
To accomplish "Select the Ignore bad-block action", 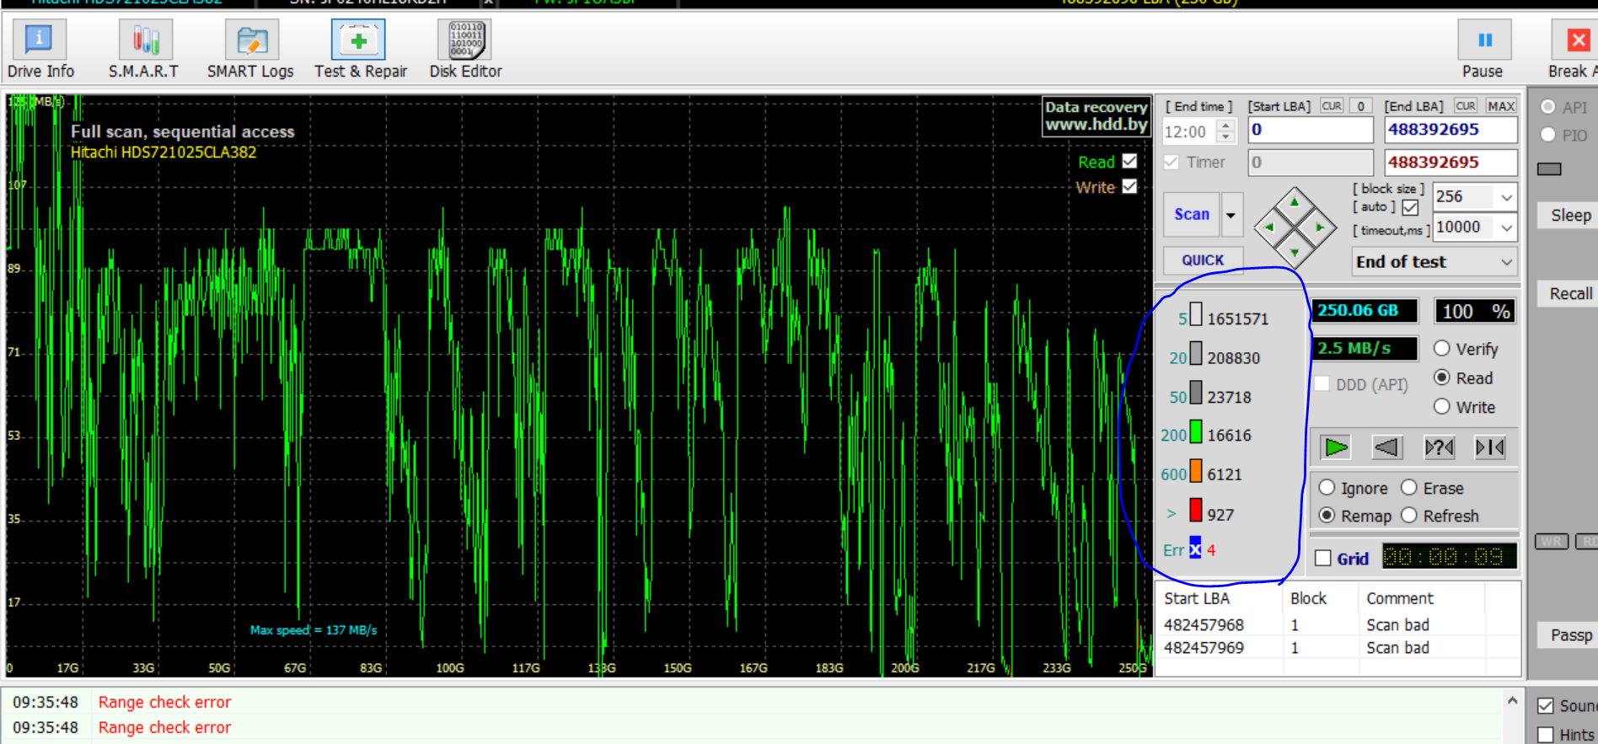I will click(1327, 487).
